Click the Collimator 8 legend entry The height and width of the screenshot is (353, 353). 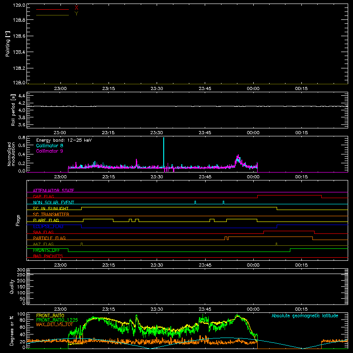coord(49,146)
